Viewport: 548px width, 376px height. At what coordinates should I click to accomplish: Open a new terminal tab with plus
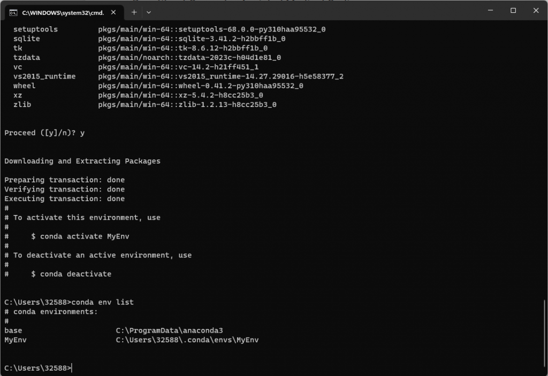134,12
